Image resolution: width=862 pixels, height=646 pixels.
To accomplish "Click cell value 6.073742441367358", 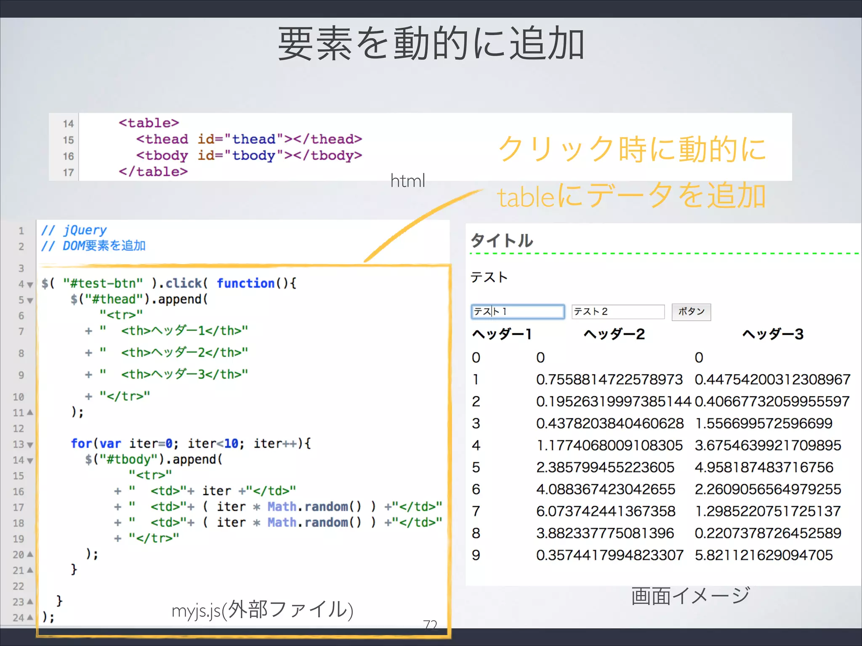I will [606, 511].
